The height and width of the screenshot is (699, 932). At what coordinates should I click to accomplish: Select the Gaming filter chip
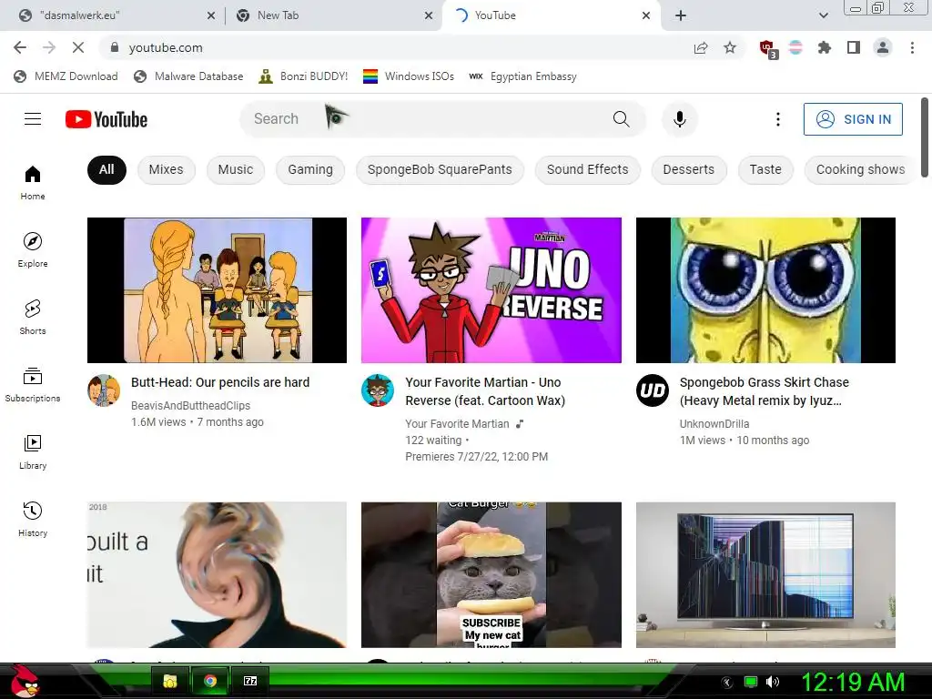point(310,169)
